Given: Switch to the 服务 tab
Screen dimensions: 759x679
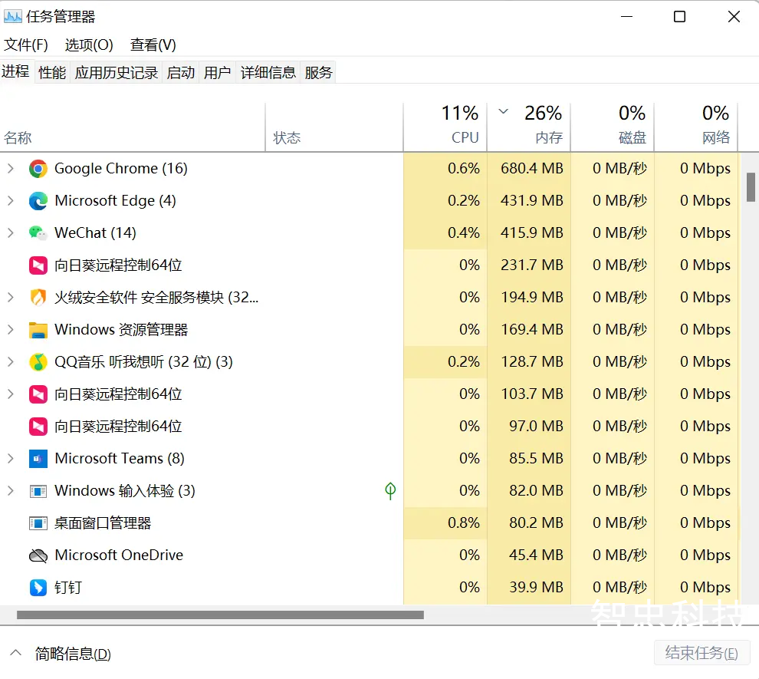Looking at the screenshot, I should [318, 73].
